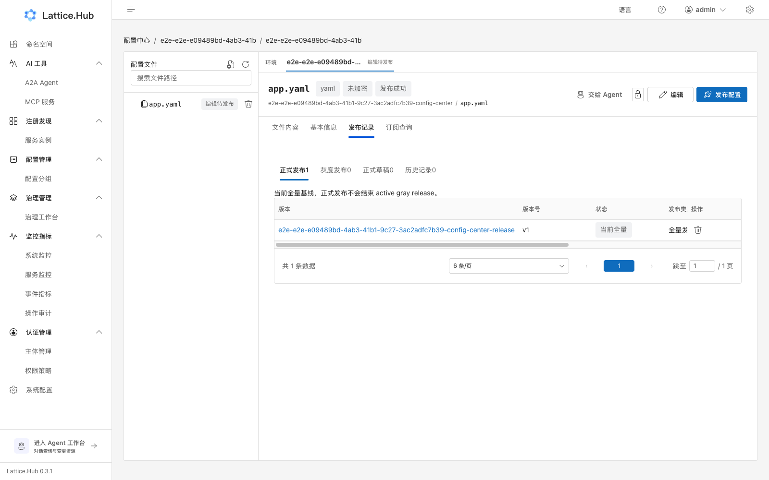Go to pagination page 1
Viewport: 769px width, 480px height.
click(x=619, y=266)
